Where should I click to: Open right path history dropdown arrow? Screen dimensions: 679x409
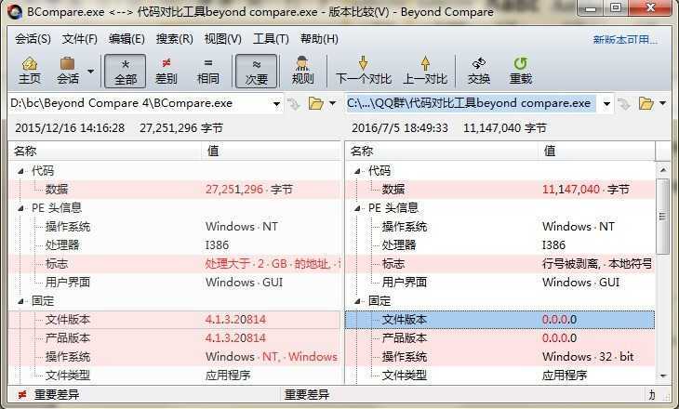606,104
